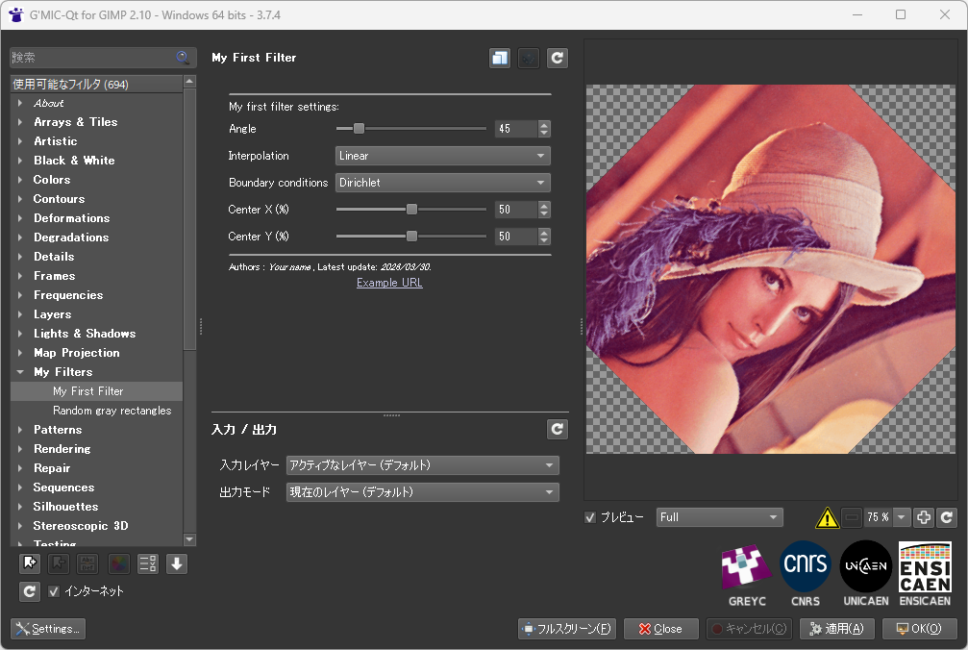Click the rename fave Abc/Def icon
Viewport: 968px width, 650px height.
coord(87,563)
